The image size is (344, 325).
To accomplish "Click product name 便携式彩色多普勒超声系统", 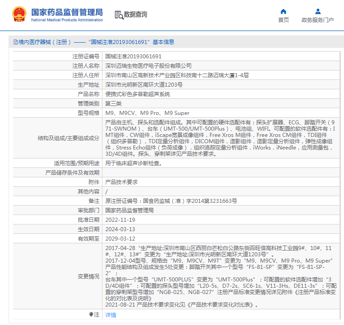I will tap(137, 94).
